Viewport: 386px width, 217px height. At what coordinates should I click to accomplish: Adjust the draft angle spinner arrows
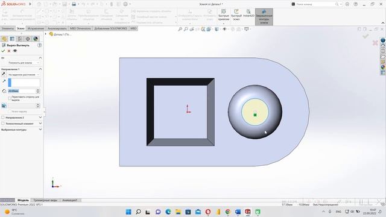tap(38, 105)
